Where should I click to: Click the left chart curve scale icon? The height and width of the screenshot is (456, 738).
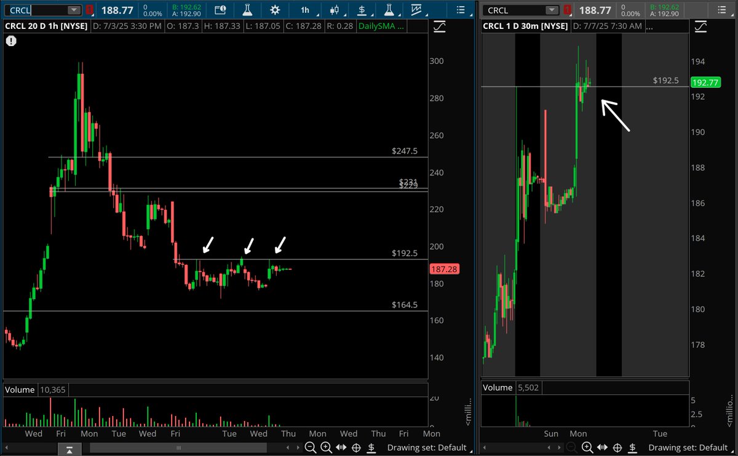439,26
